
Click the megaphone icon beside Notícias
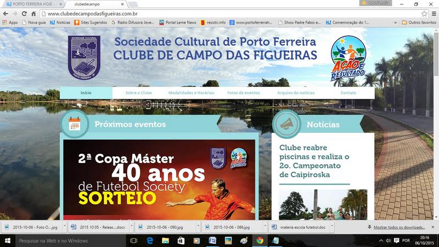click(286, 124)
